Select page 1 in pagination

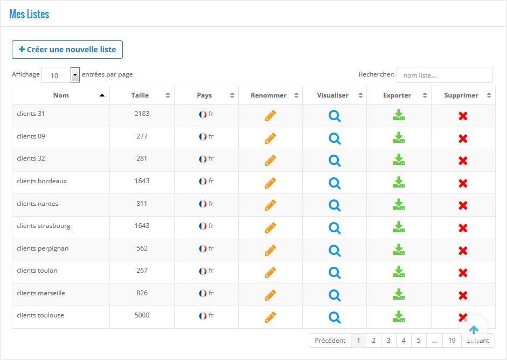(x=359, y=340)
